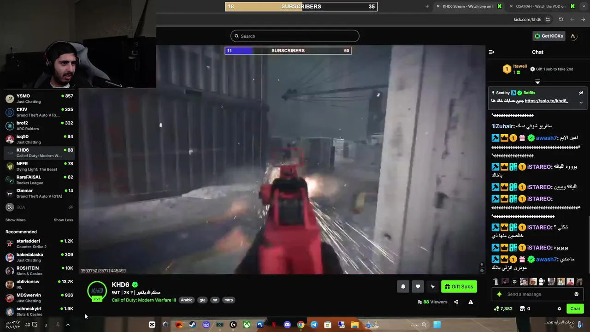Collapse chat panel with sidebar icon
The image size is (590, 332).
coord(491,52)
